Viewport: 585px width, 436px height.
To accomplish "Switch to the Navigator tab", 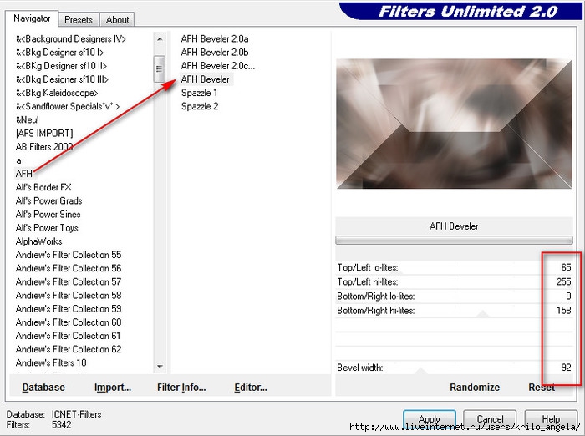I will click(32, 18).
